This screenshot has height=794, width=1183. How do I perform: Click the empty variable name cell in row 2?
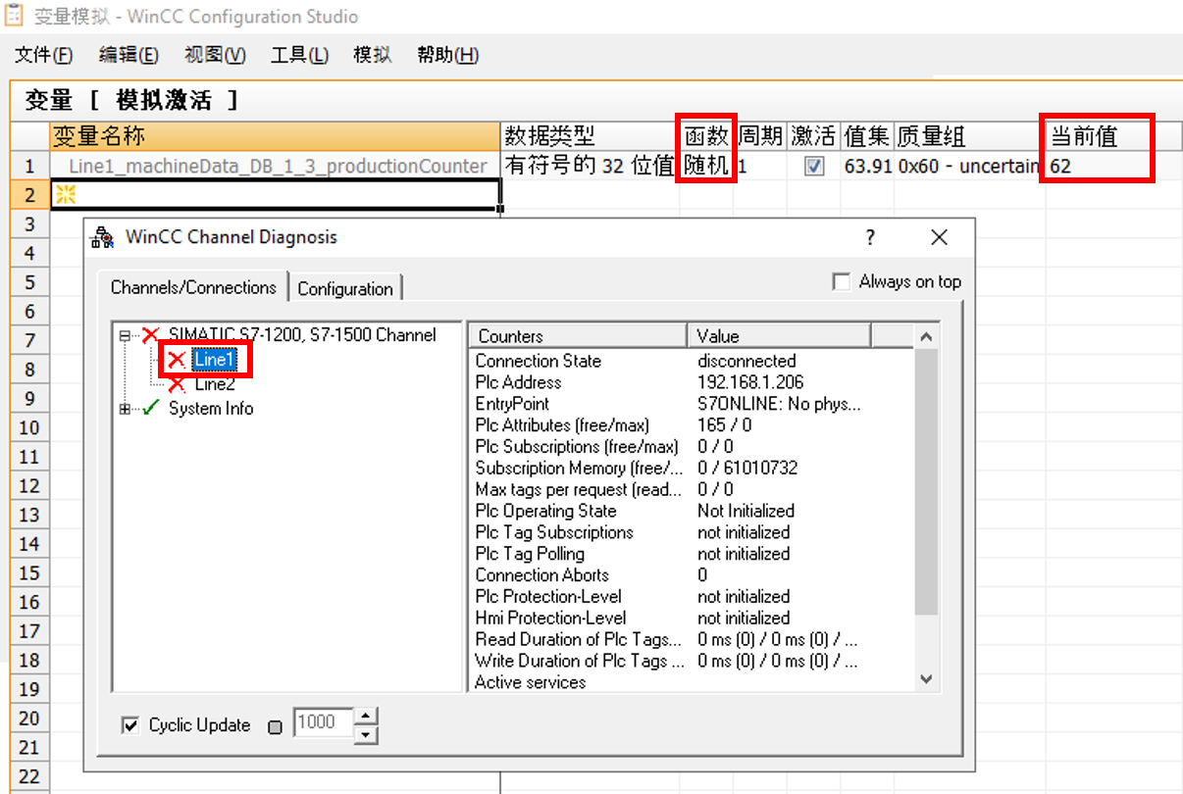275,195
